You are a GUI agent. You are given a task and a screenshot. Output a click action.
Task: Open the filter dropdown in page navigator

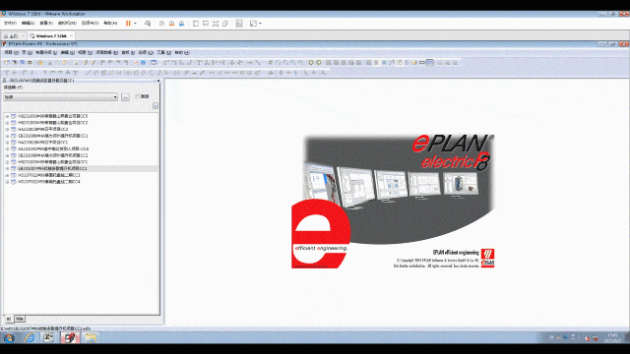(x=115, y=96)
